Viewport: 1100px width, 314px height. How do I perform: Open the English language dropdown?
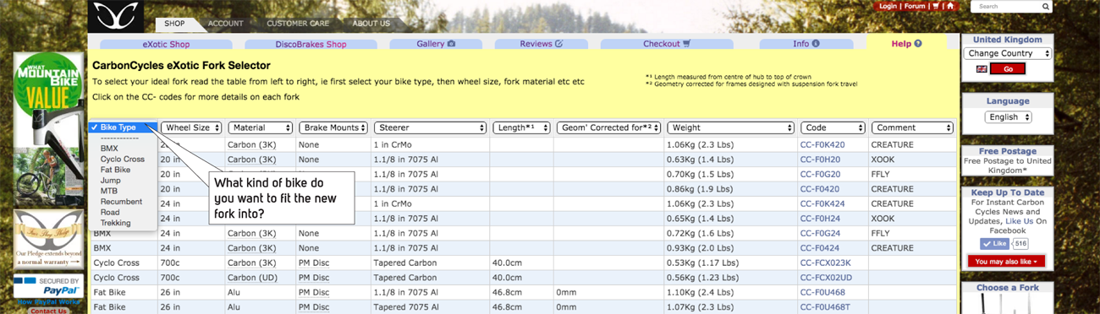tap(1008, 117)
